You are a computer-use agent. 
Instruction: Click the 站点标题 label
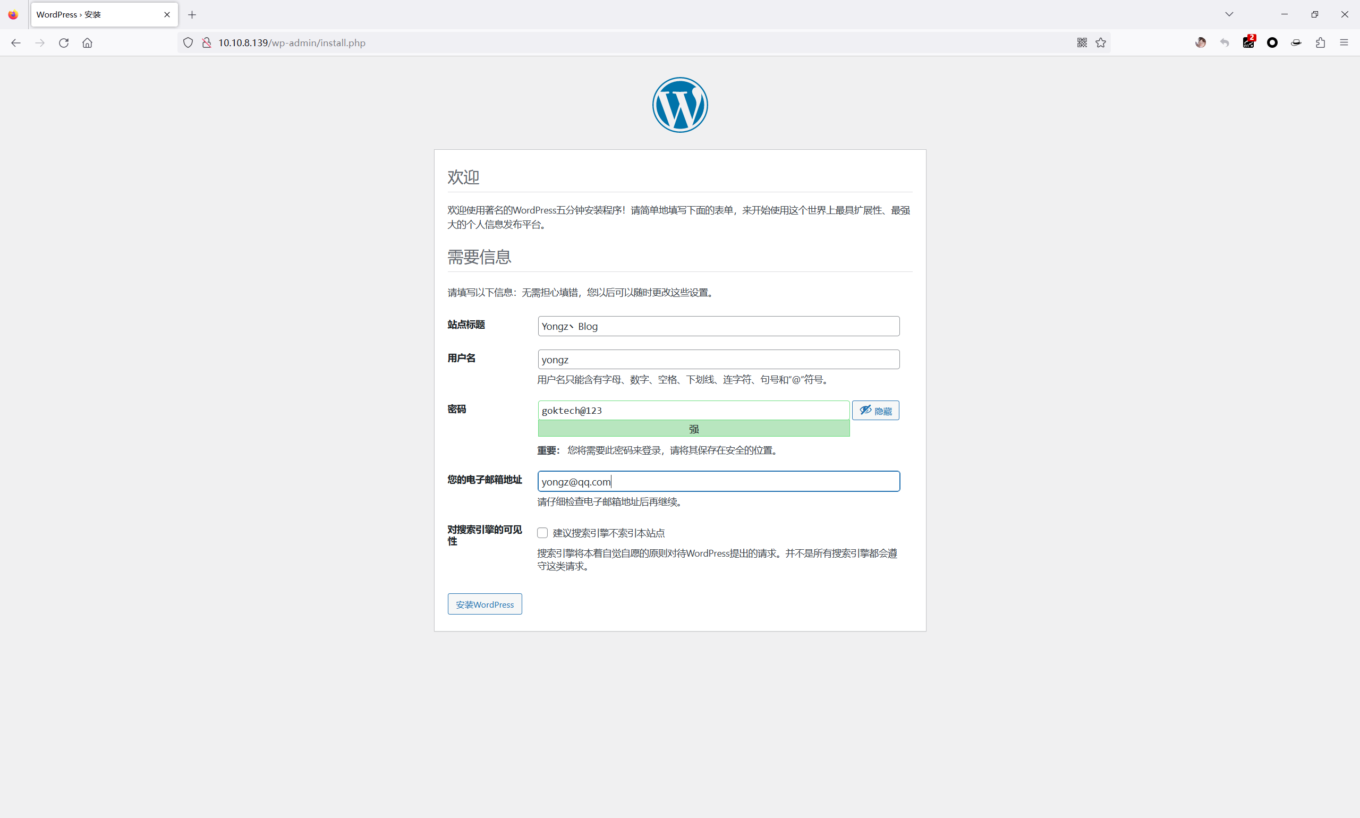coord(466,325)
